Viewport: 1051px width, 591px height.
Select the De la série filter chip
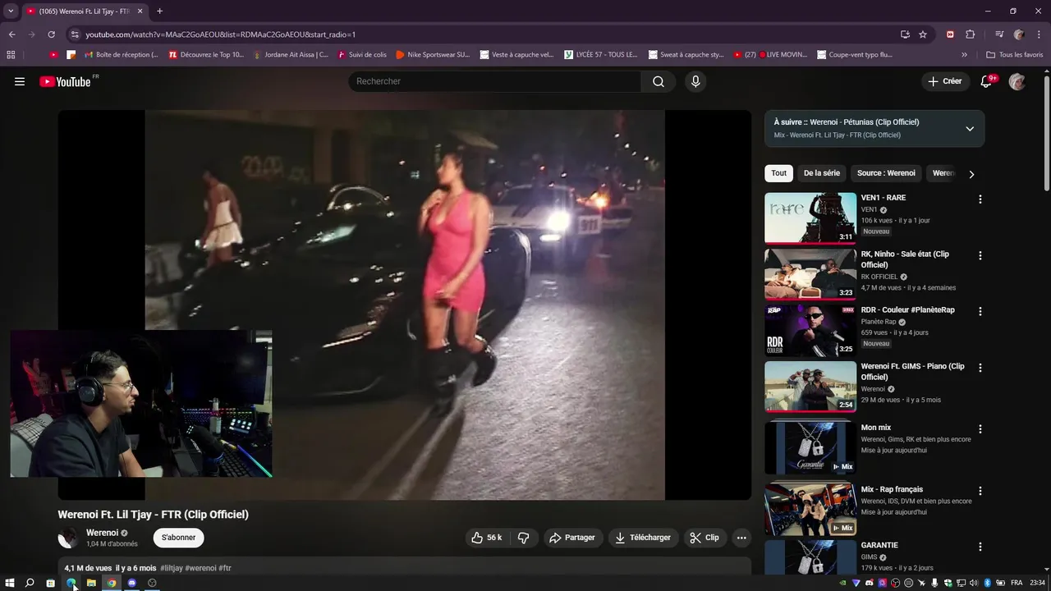(x=822, y=173)
